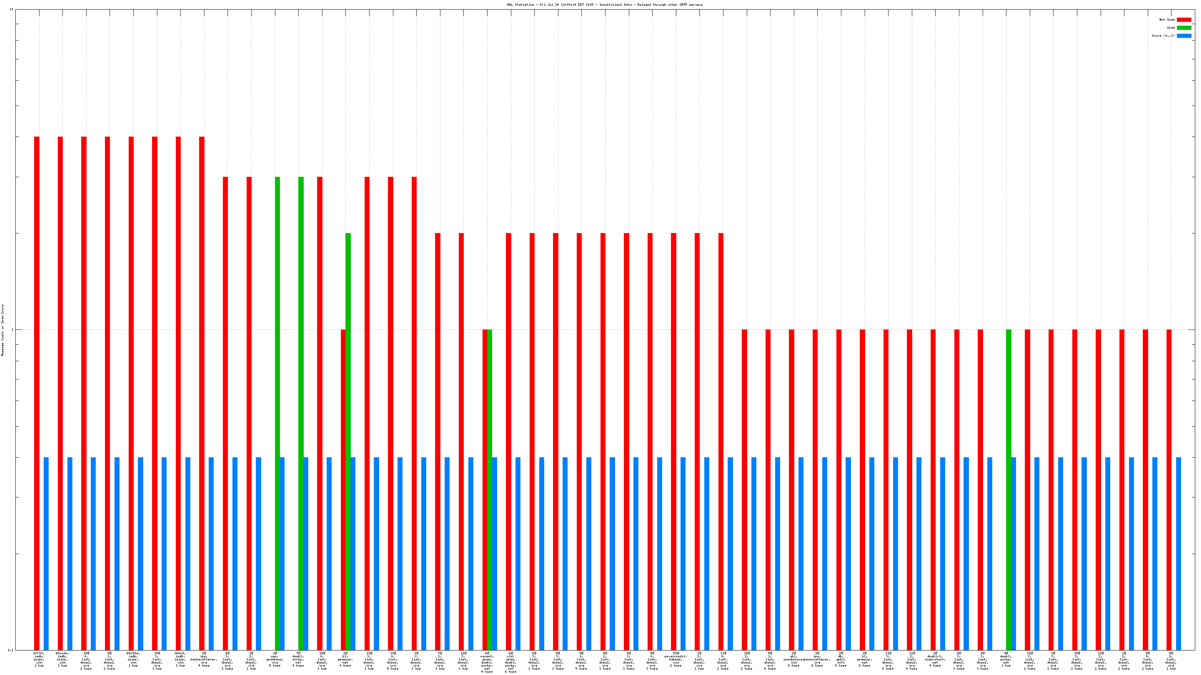Click the green Spam legend swatch
The image size is (1201, 675).
click(1184, 28)
